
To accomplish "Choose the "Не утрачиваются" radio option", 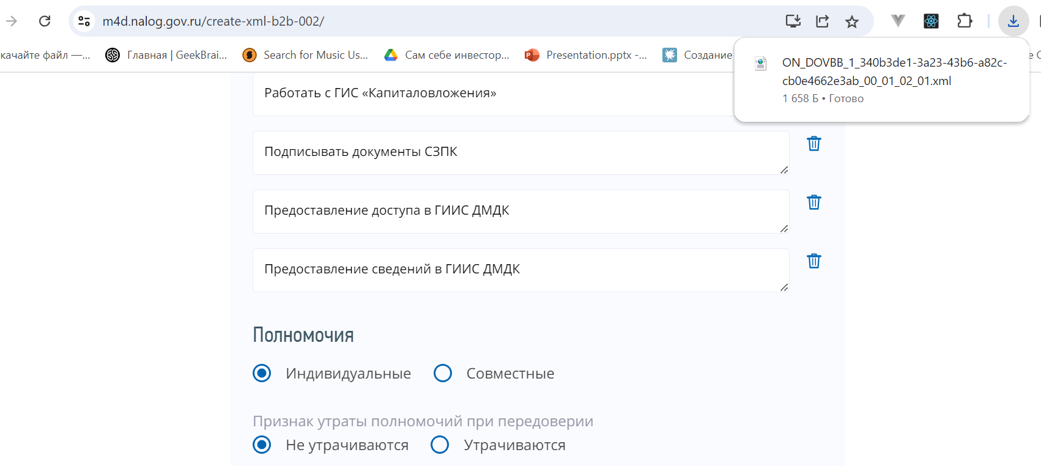I will coord(262,445).
